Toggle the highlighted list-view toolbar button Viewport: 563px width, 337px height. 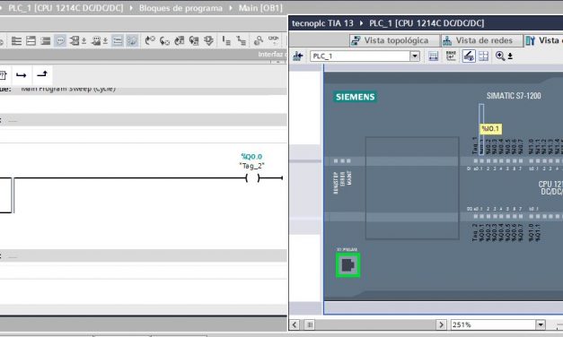coord(118,41)
